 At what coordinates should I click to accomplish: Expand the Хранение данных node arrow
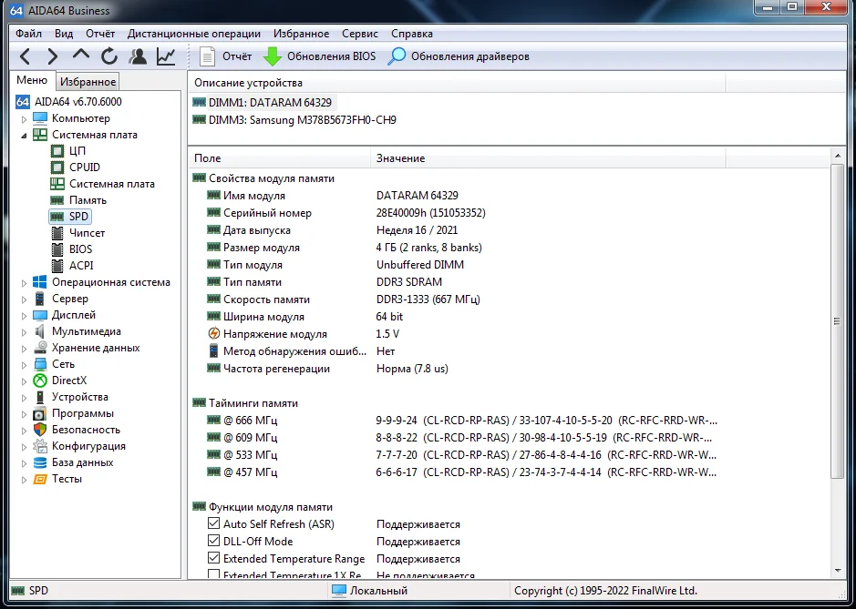(x=24, y=349)
